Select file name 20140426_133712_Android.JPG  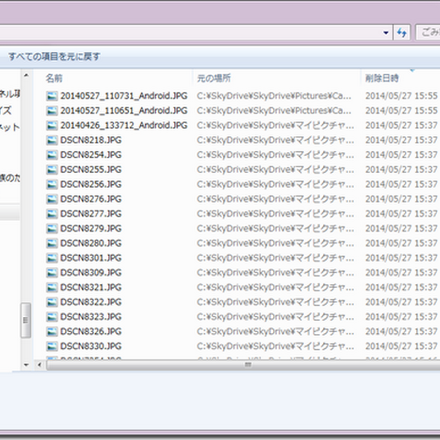click(x=124, y=125)
